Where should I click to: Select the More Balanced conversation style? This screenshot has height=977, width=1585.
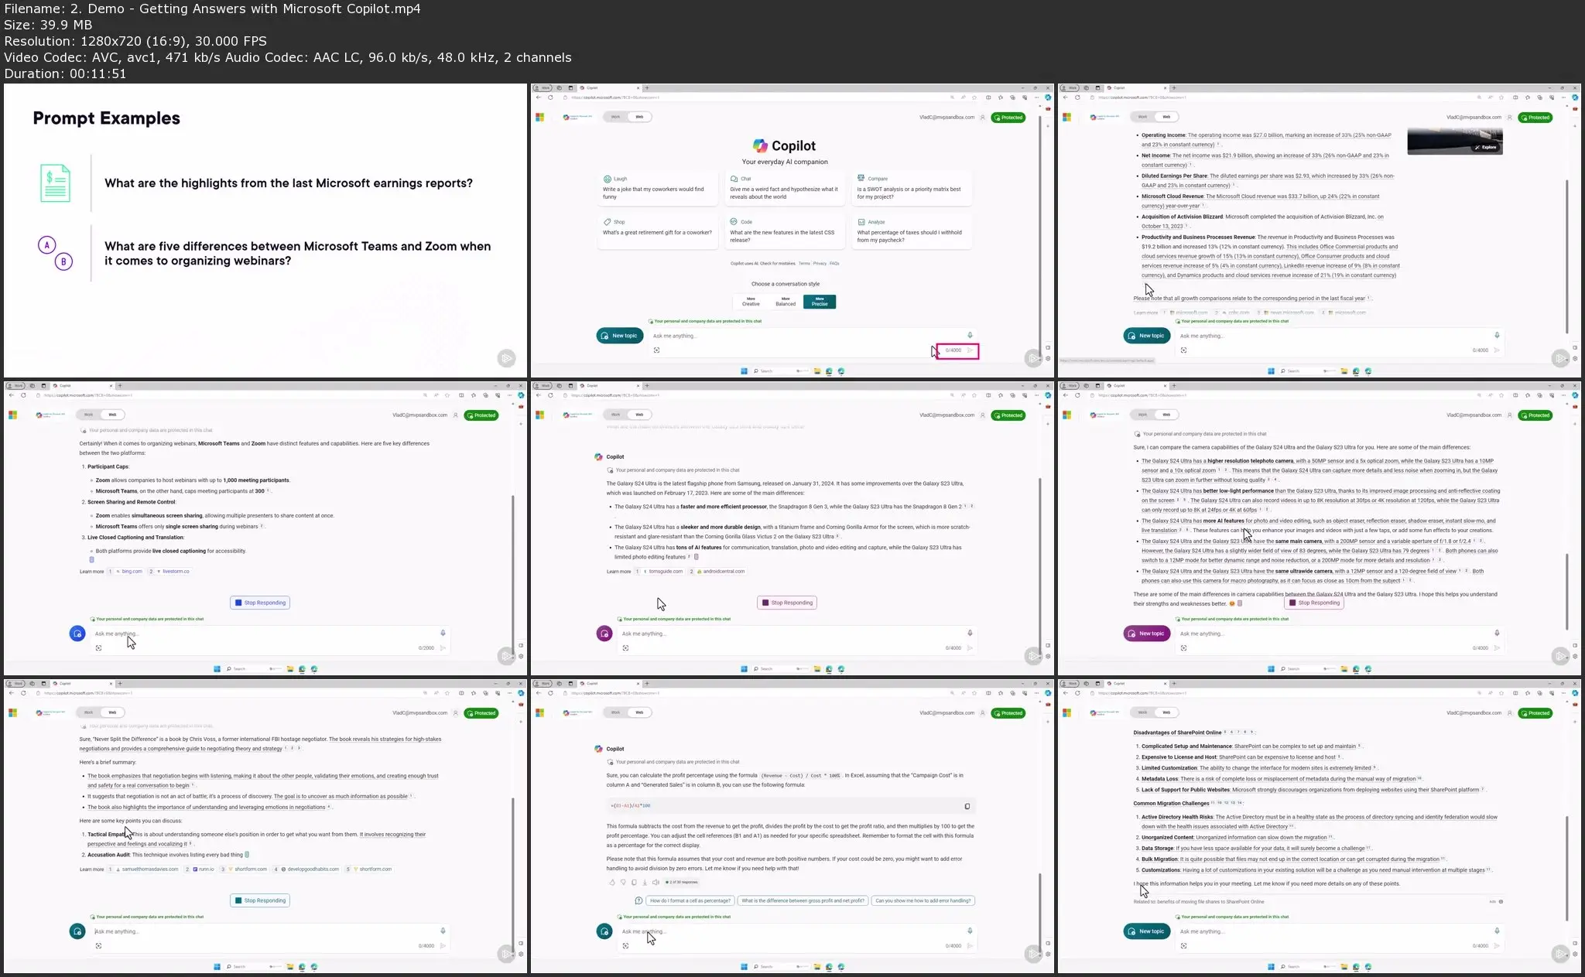point(785,302)
